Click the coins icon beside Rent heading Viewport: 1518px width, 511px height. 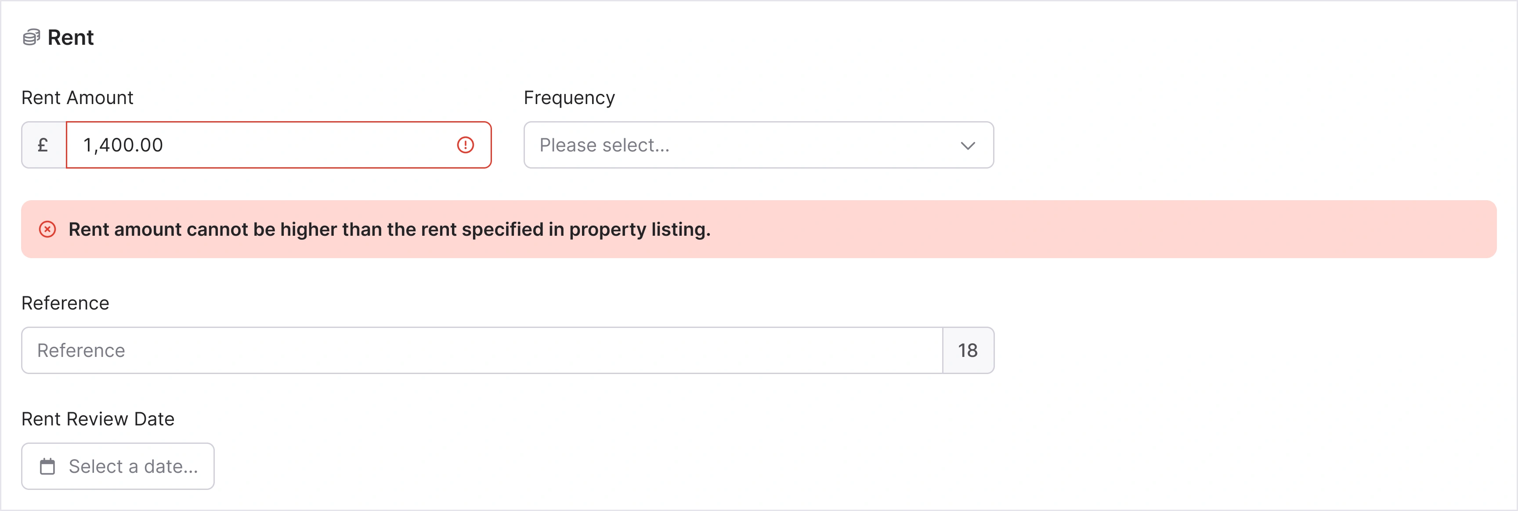tap(31, 38)
